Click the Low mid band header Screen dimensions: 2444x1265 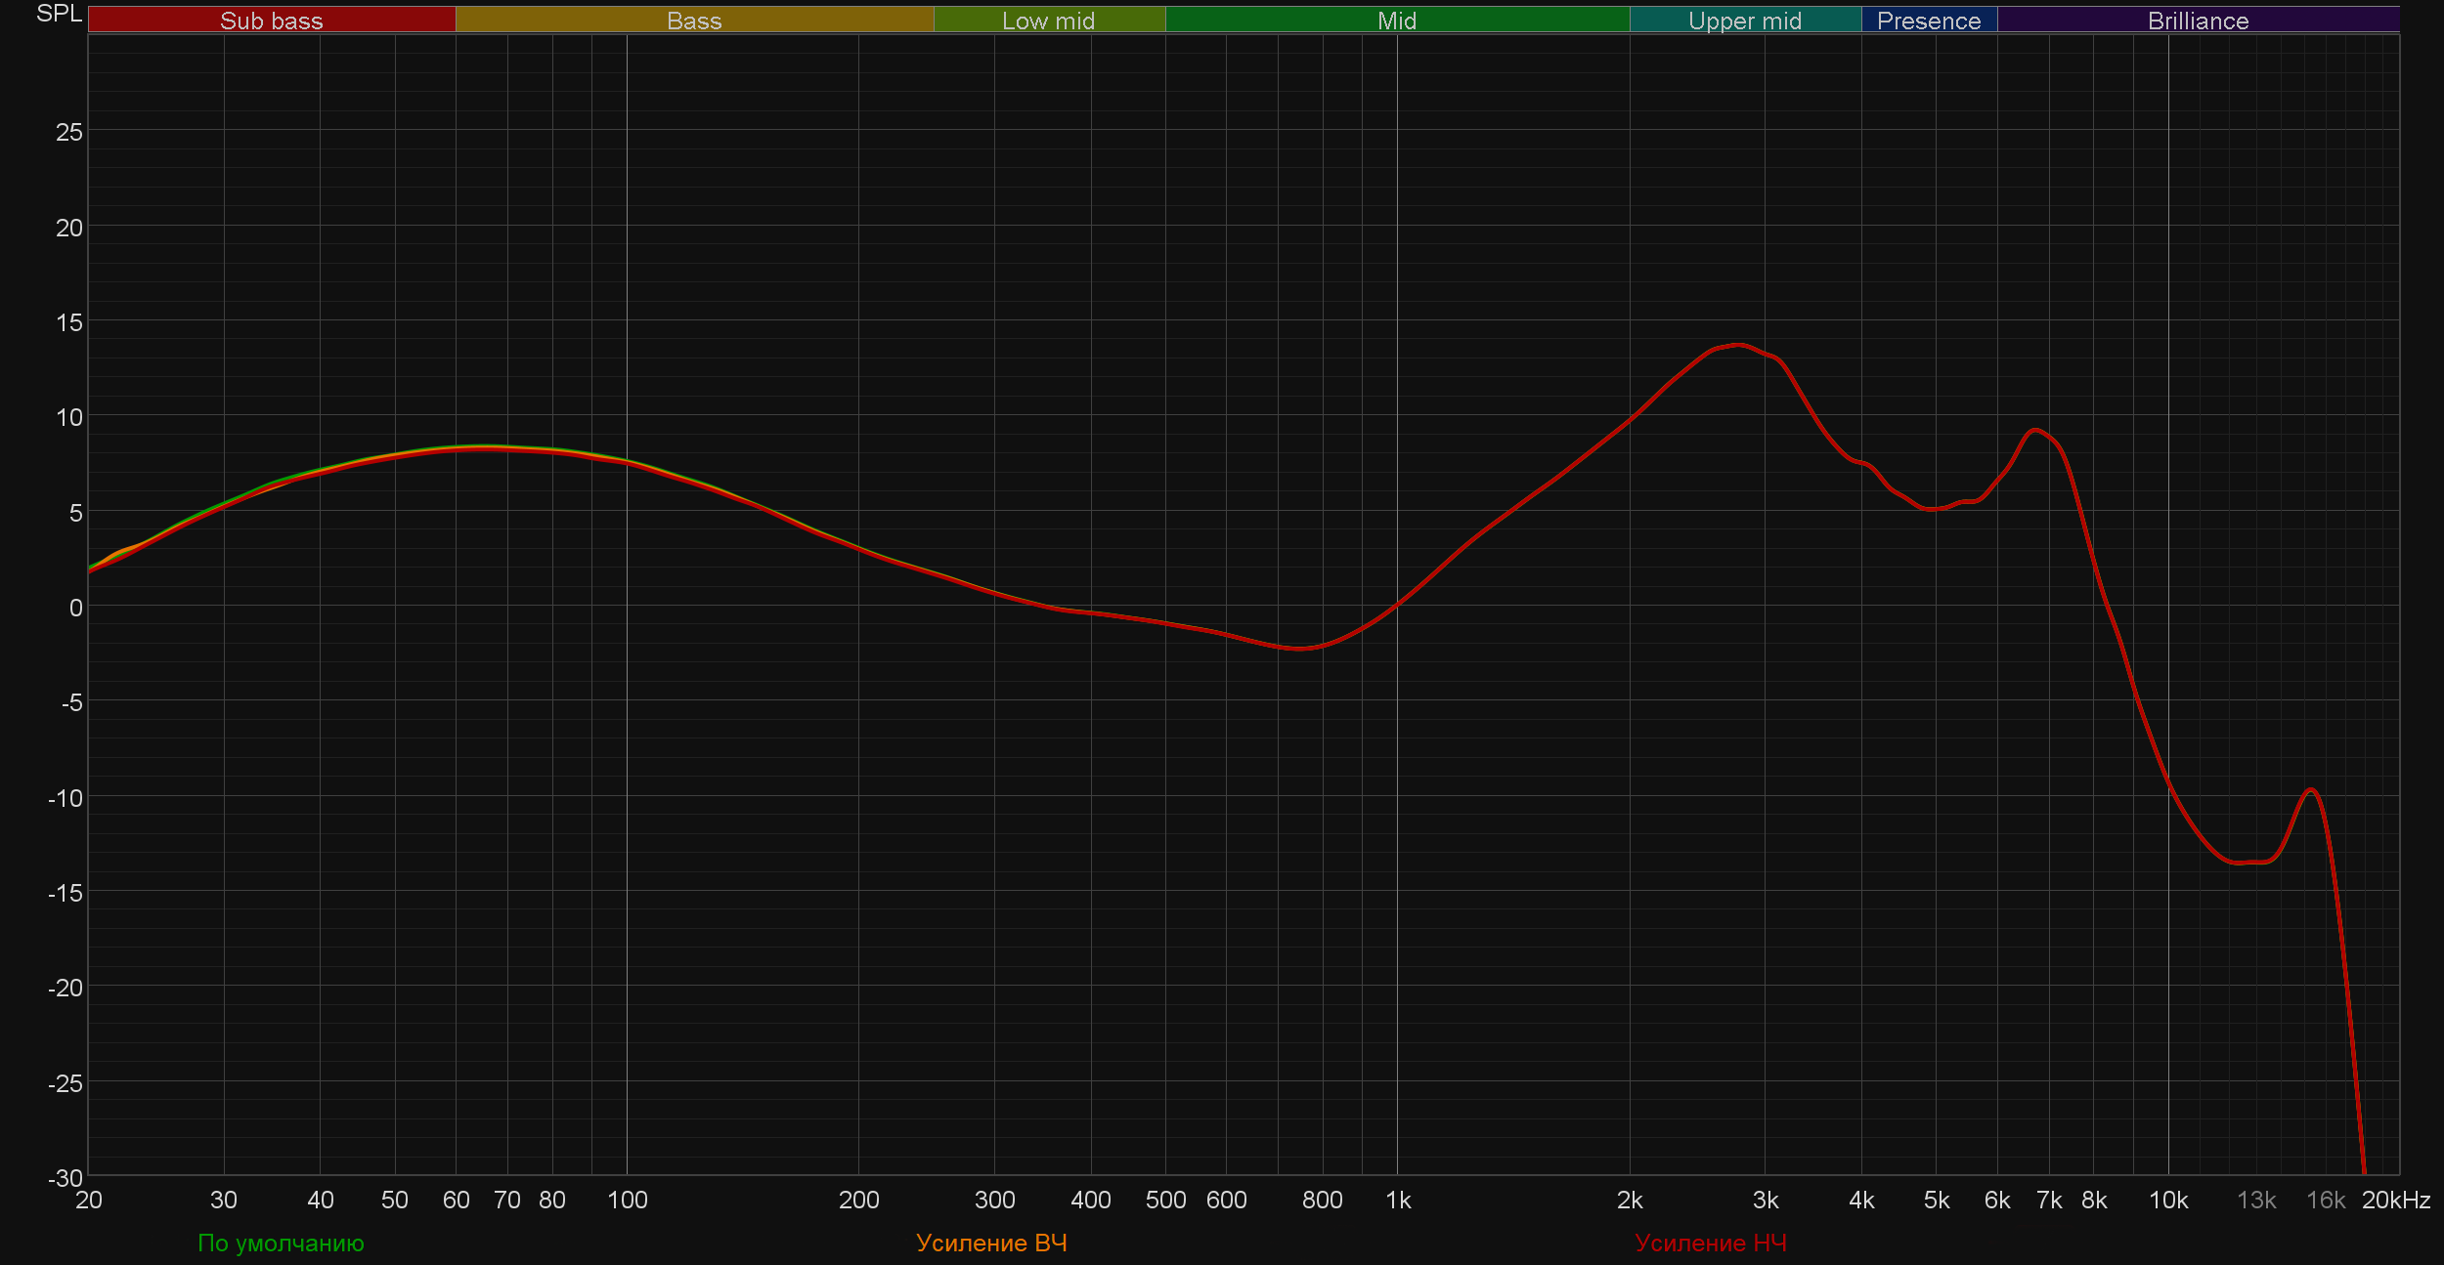1048,21
